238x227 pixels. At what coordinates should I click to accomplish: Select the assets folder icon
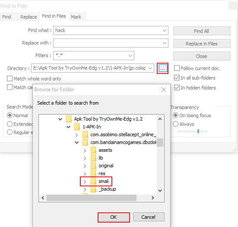click(93, 150)
